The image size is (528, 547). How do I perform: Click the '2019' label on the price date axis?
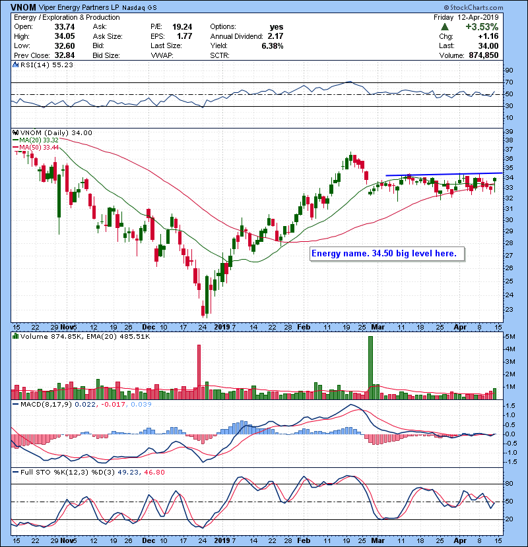[x=222, y=328]
